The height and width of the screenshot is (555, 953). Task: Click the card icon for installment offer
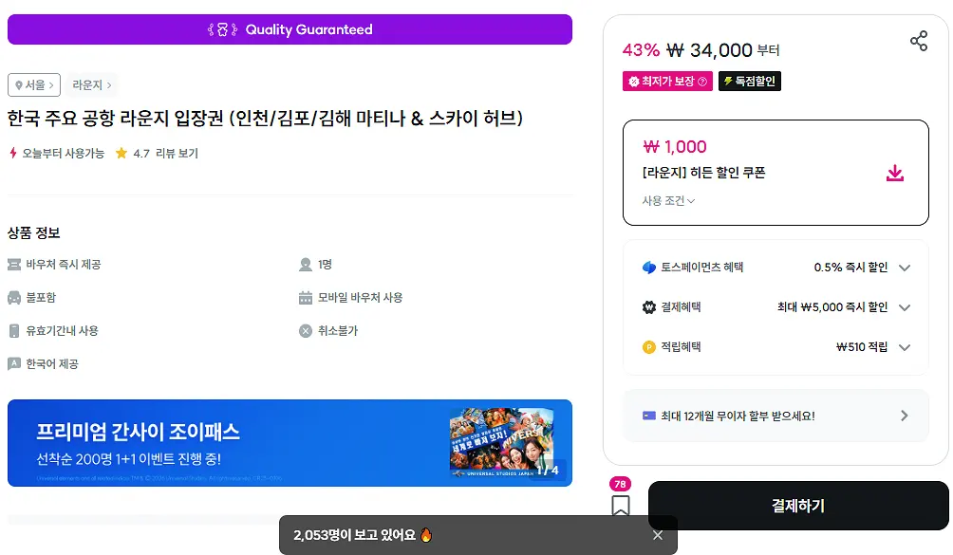click(649, 416)
